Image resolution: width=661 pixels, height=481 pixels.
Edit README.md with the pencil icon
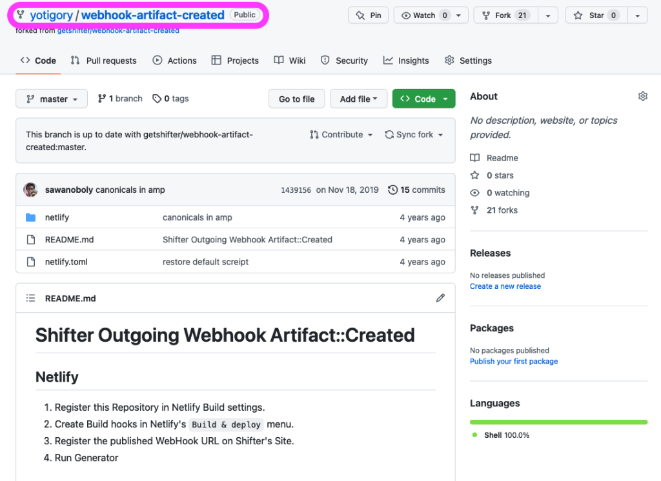(440, 298)
